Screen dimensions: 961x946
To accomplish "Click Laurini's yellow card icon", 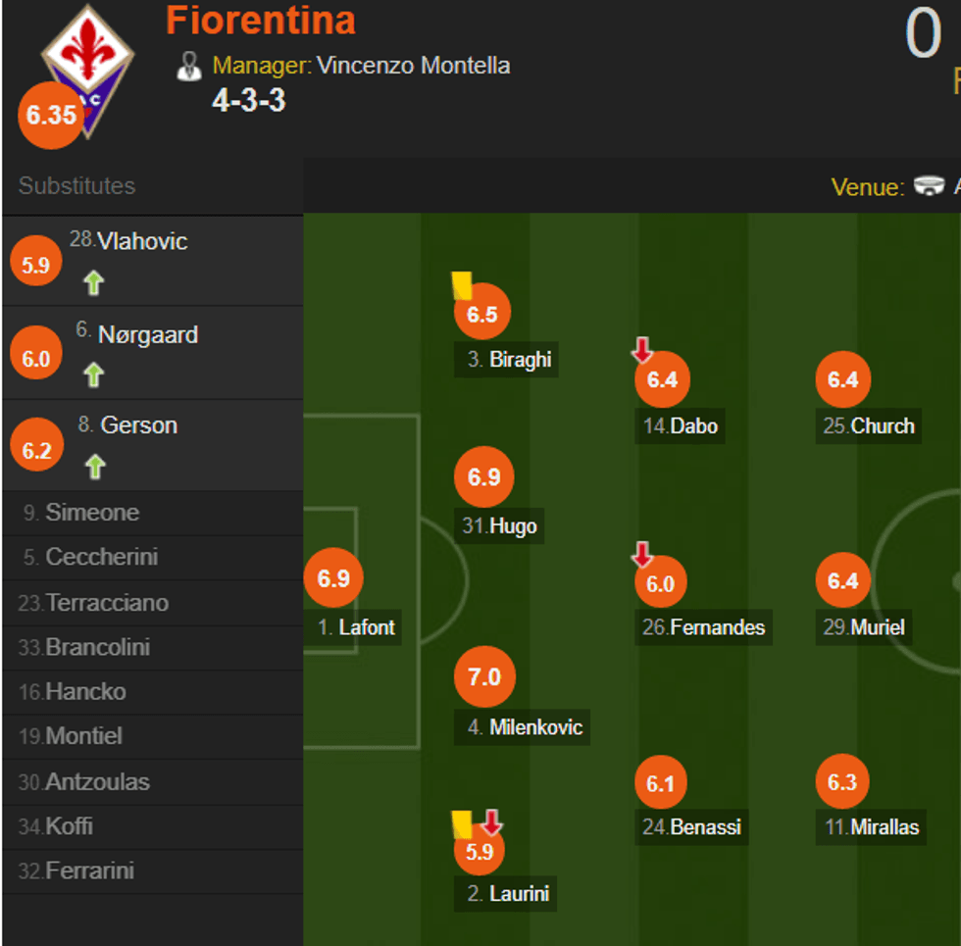I will (460, 823).
